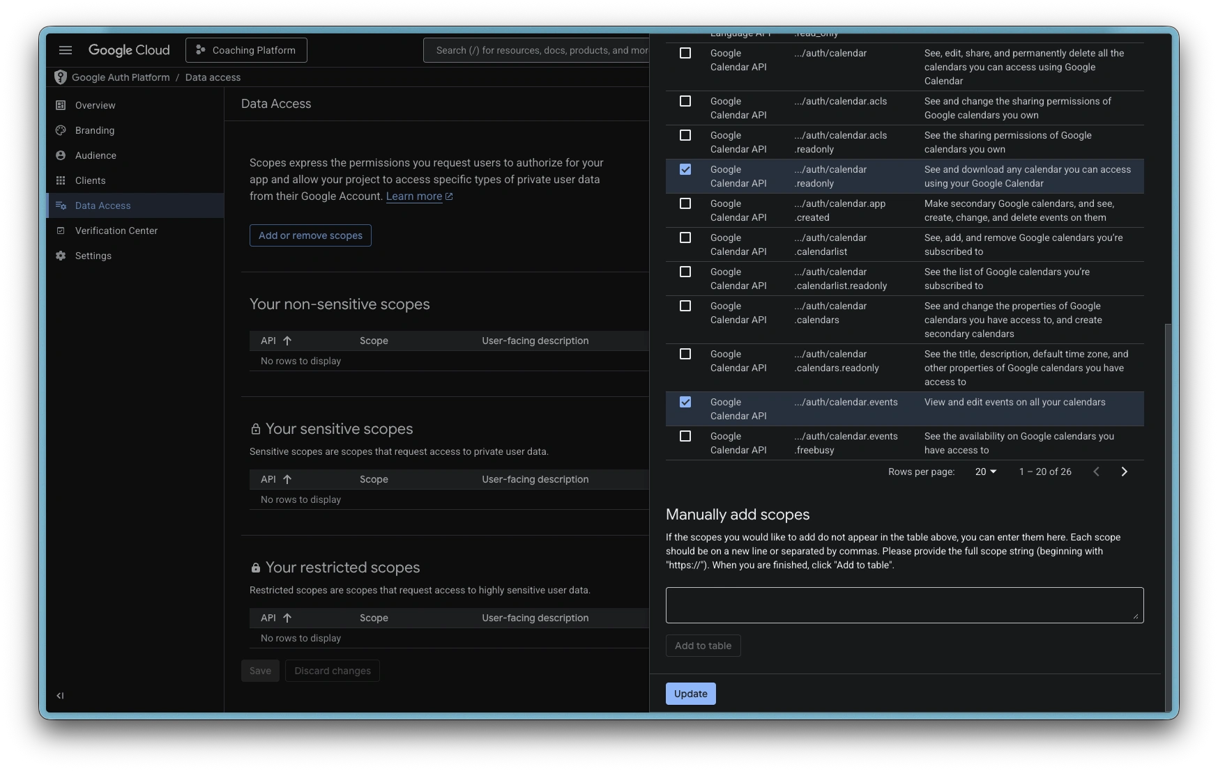Click the scope panel vertical scrollbar
The width and height of the screenshot is (1218, 771).
coord(1168,515)
